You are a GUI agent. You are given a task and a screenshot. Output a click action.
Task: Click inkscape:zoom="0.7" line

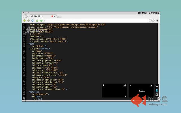click(x=43, y=65)
